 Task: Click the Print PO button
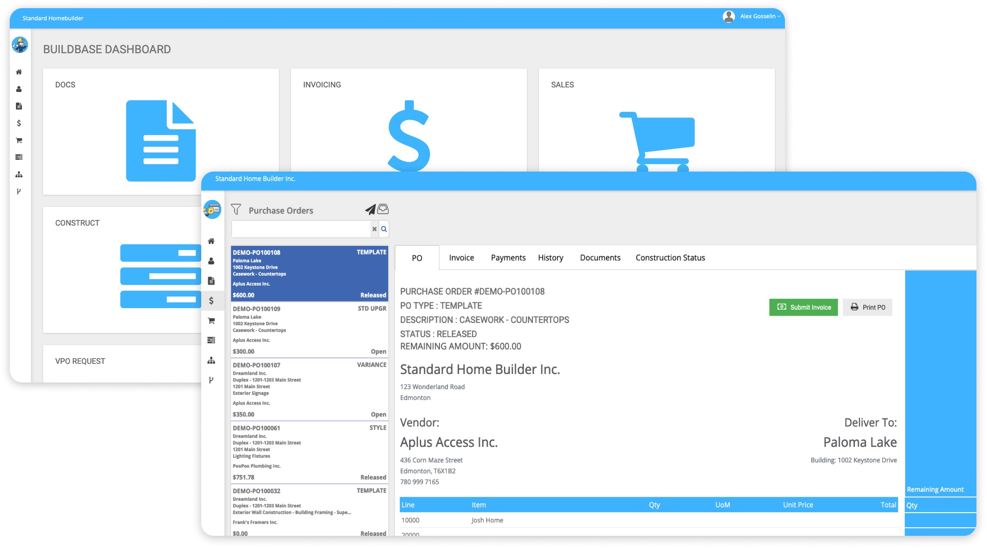[868, 307]
